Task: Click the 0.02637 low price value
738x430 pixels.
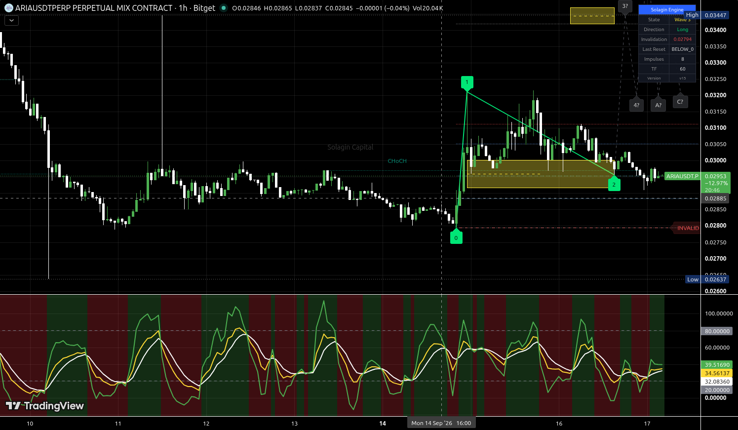Action: tap(715, 279)
